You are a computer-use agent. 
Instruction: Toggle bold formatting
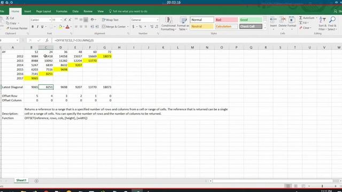pos(33,27)
